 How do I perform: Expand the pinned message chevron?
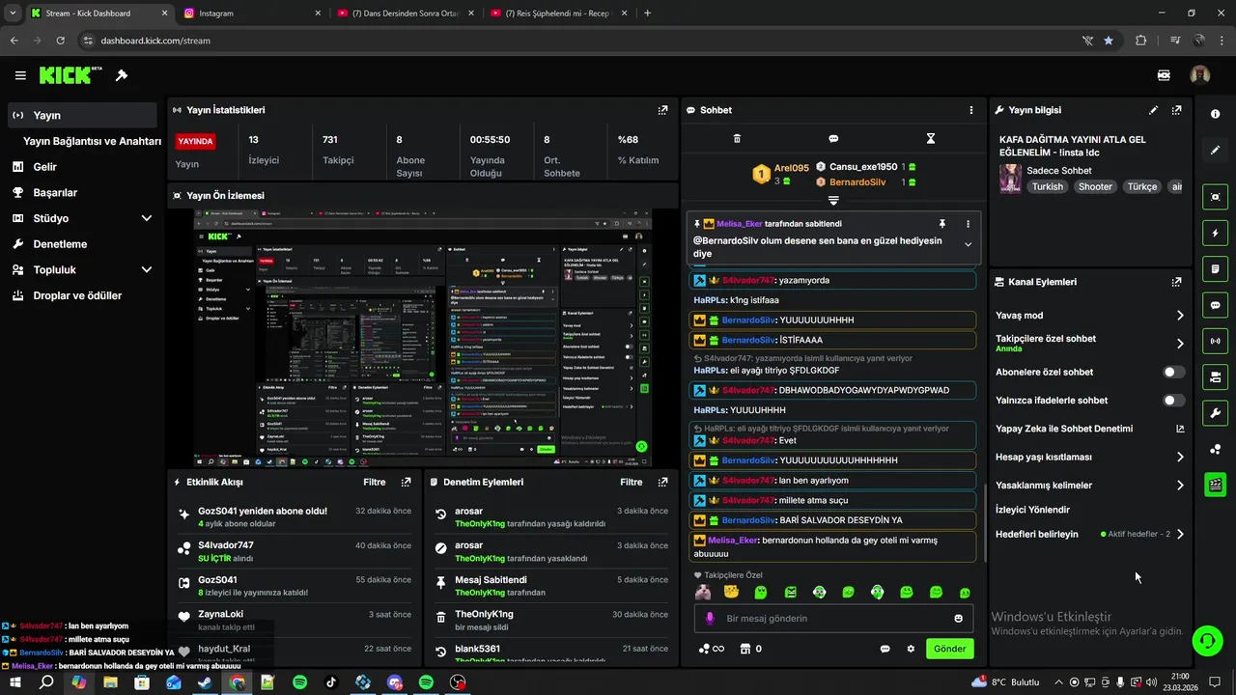(968, 245)
